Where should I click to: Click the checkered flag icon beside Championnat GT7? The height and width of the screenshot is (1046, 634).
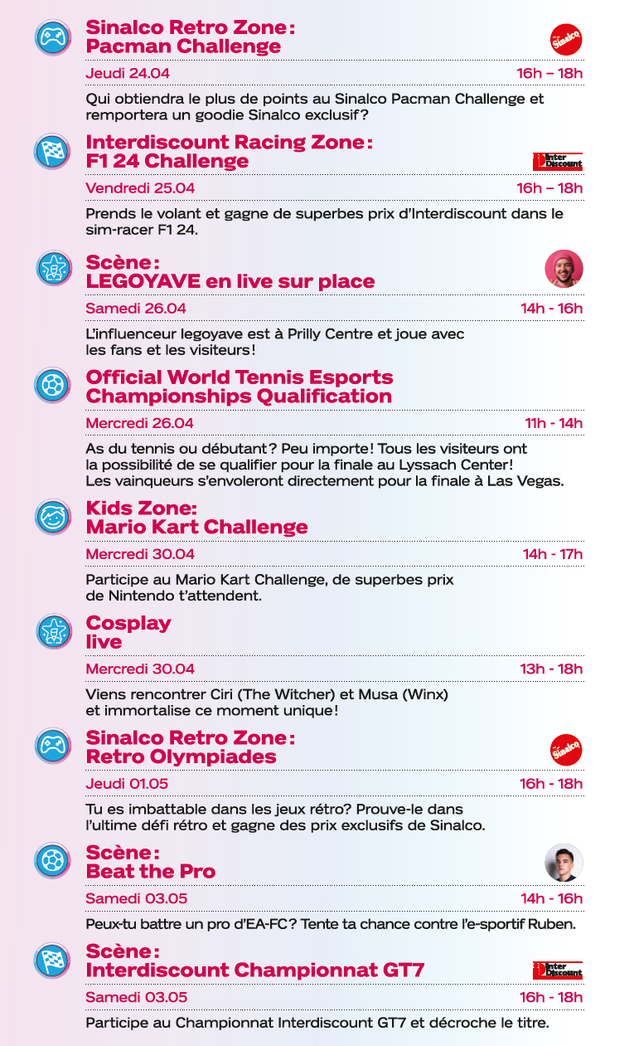click(x=52, y=959)
